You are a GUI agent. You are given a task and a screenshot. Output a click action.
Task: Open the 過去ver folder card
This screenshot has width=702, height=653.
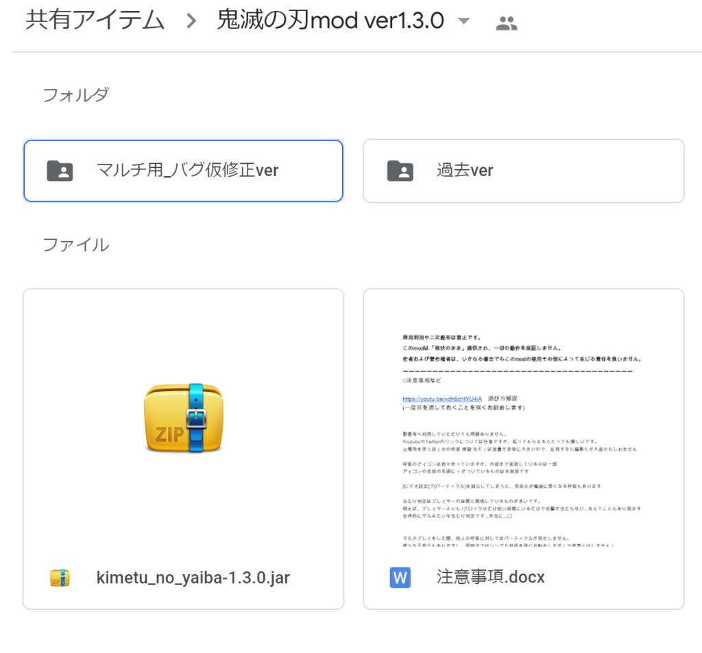pyautogui.click(x=523, y=171)
